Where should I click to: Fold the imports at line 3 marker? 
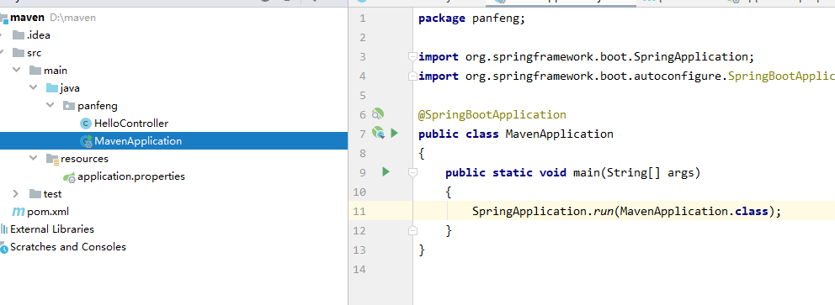pyautogui.click(x=412, y=57)
